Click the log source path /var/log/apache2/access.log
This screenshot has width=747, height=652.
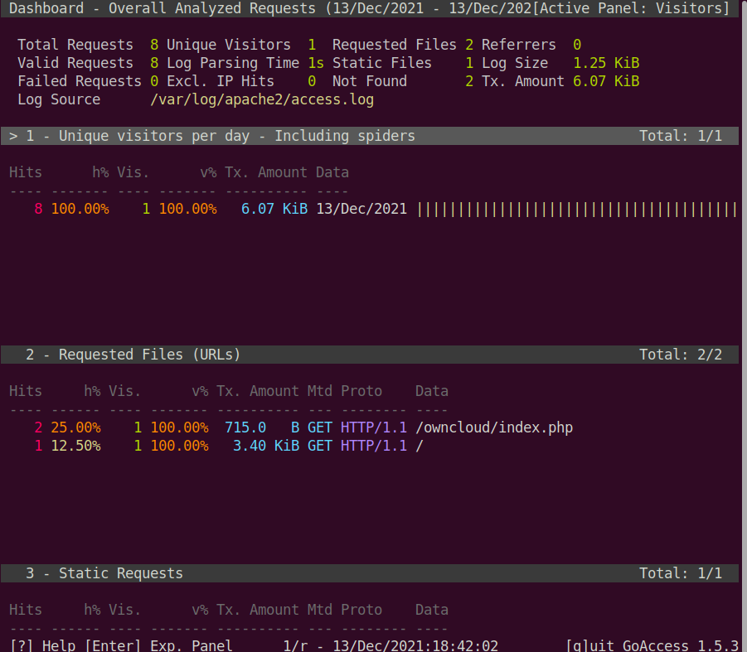pos(261,100)
